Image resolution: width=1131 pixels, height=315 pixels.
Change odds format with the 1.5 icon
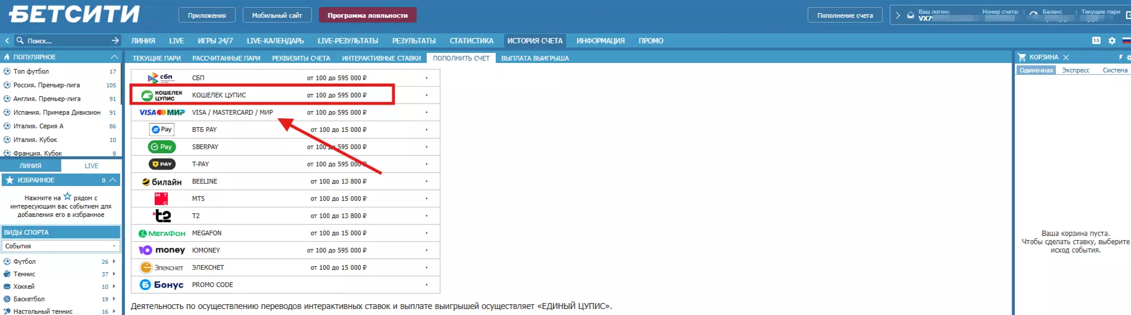click(1096, 40)
